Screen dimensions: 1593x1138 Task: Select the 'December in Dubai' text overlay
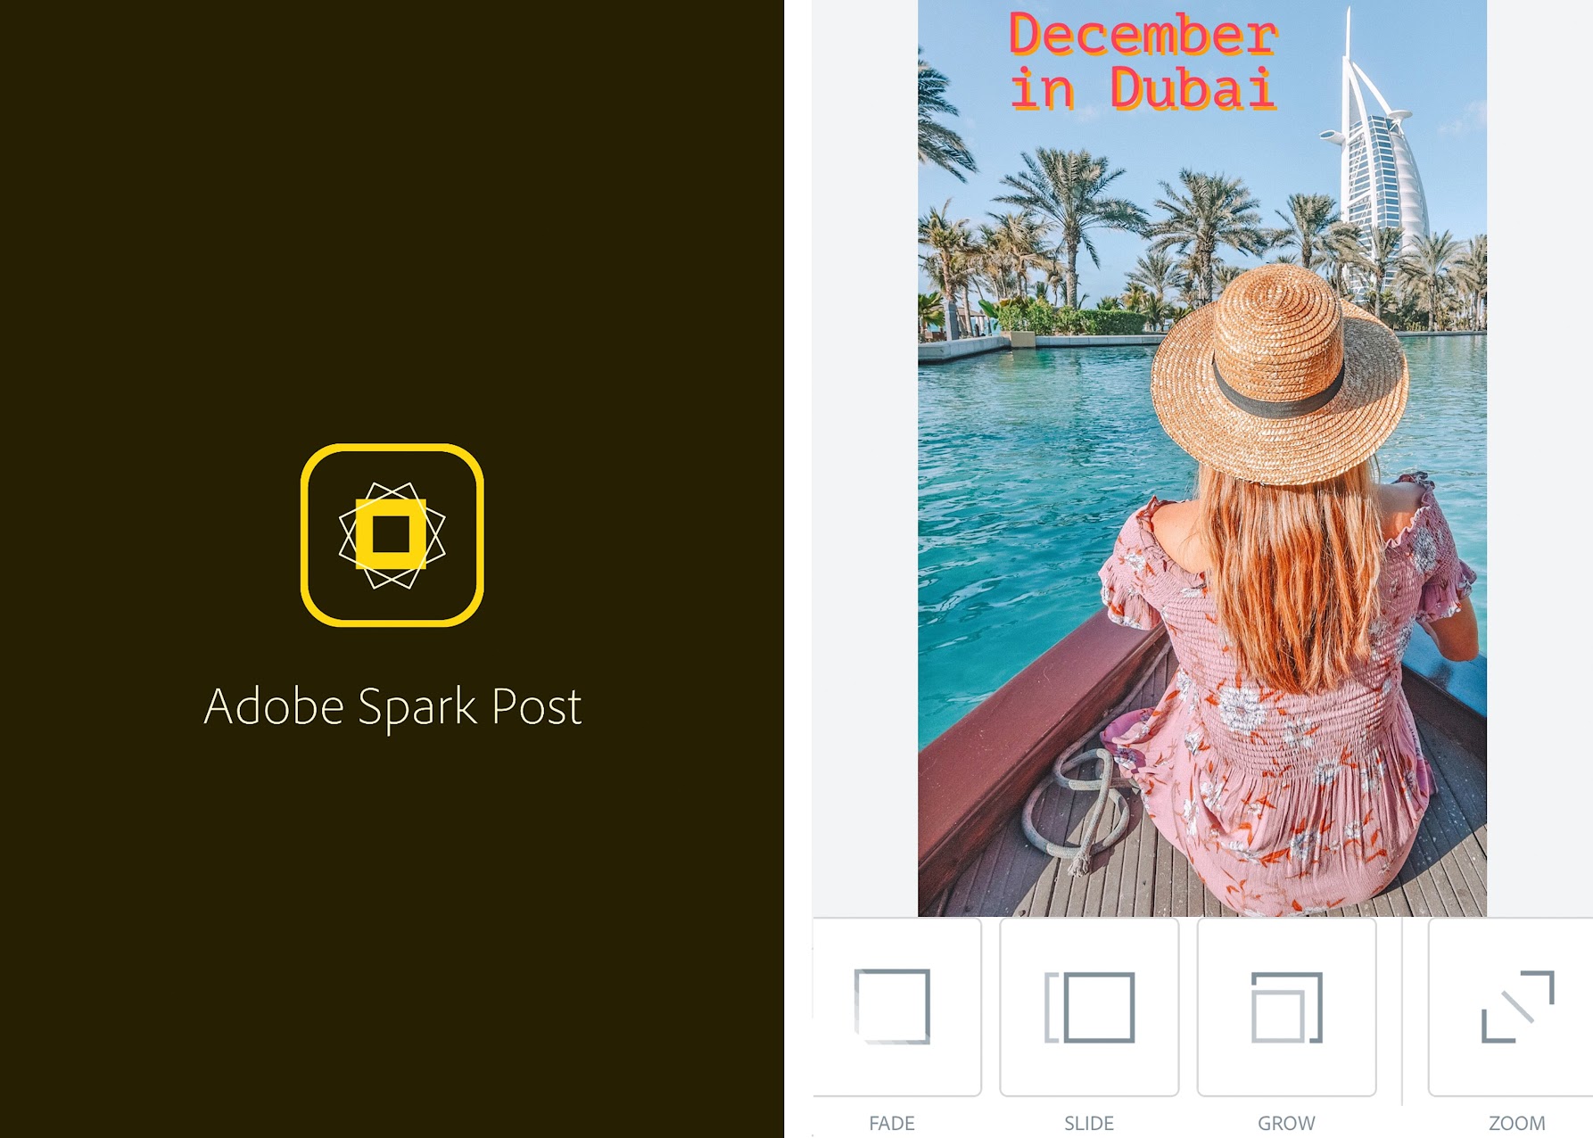click(1143, 62)
